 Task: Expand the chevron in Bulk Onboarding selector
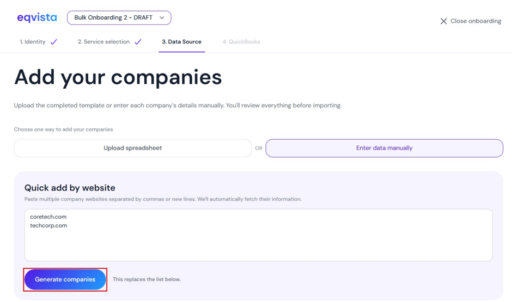point(162,17)
